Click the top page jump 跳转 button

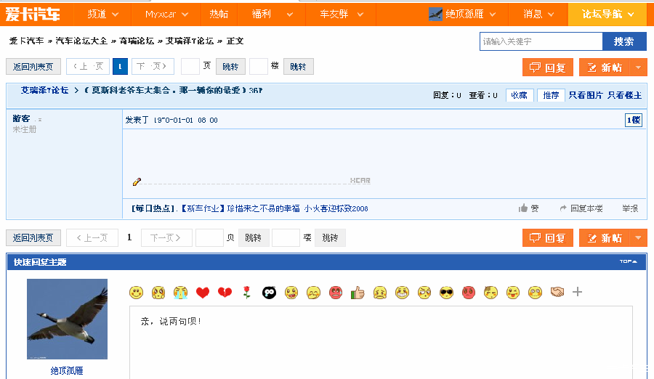[x=230, y=67]
